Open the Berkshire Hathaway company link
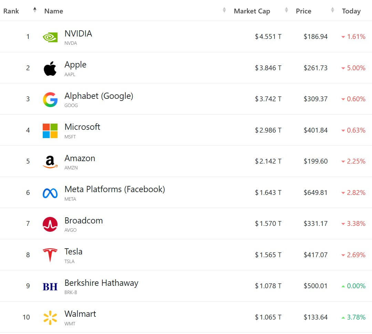Screen dimensions: 372x334 click(x=101, y=283)
